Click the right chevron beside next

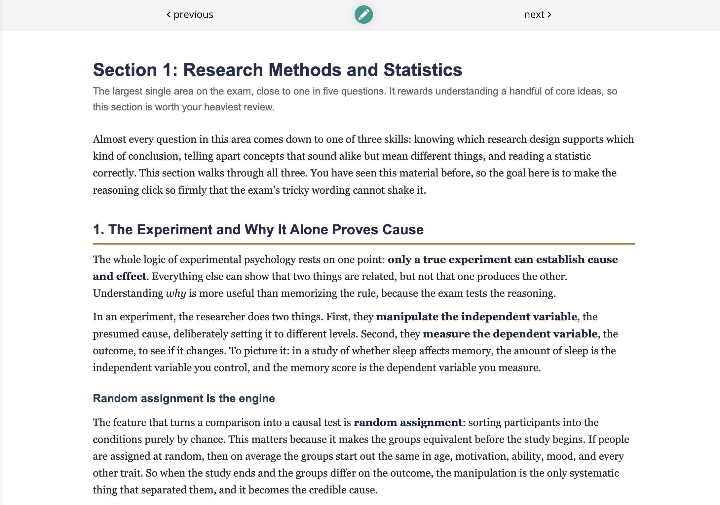tap(549, 15)
